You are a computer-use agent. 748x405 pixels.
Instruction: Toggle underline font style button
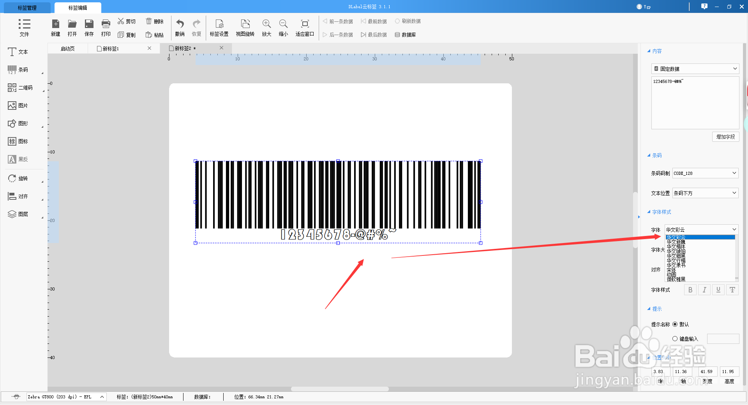(718, 290)
